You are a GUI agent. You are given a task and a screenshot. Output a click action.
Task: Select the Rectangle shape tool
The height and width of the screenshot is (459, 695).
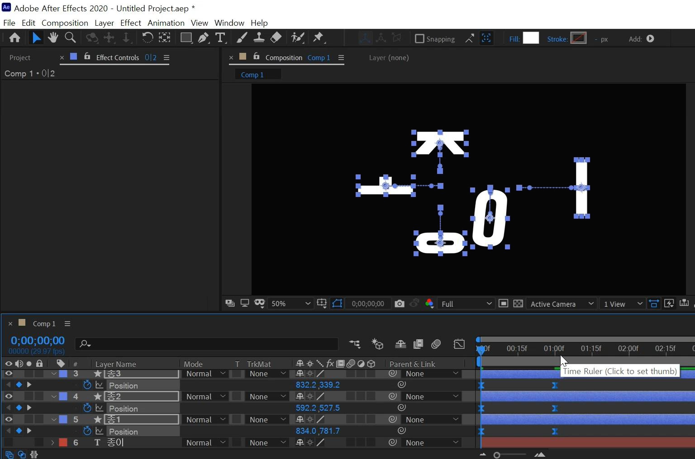coord(186,38)
